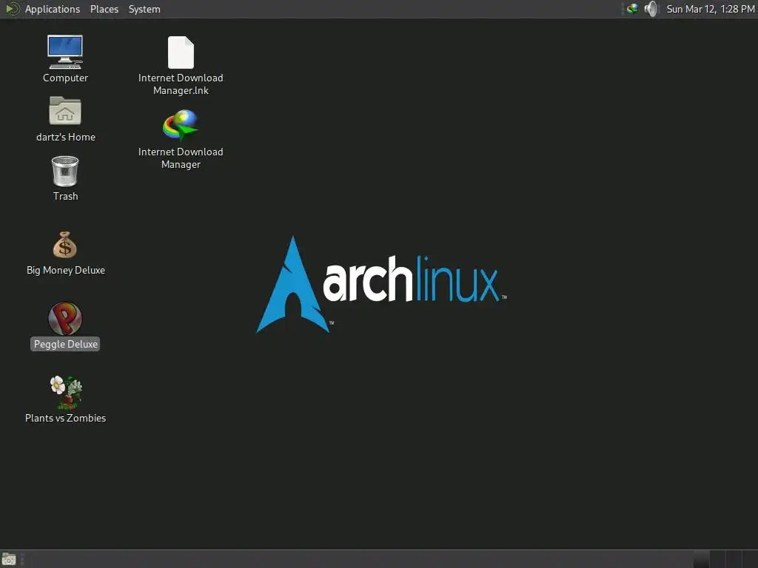Click the show desktop button in bottom panel

tap(9, 559)
